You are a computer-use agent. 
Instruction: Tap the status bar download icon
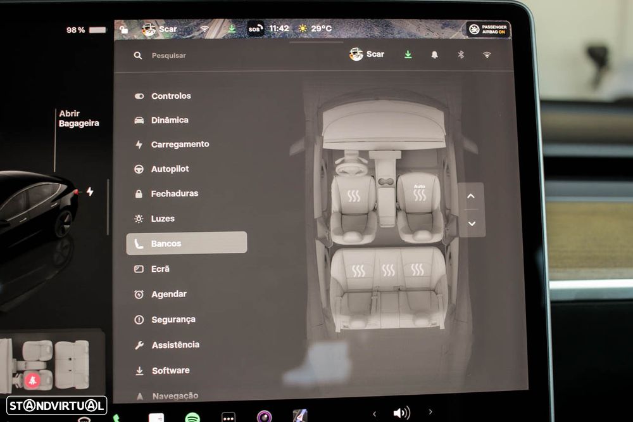coord(232,29)
